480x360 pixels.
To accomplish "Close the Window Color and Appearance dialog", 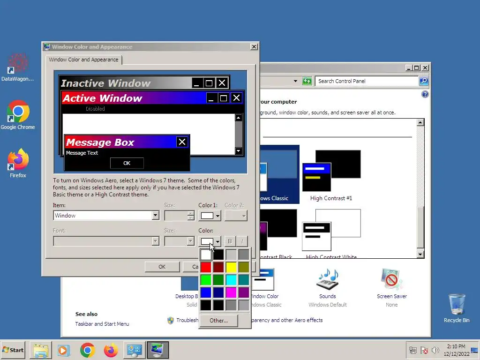I will 254,47.
